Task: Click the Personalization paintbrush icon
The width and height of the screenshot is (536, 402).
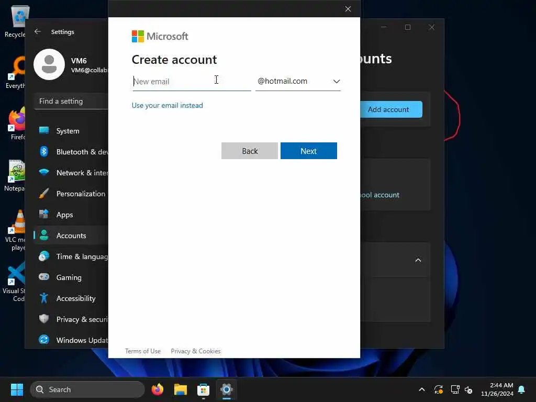Action: pos(44,193)
